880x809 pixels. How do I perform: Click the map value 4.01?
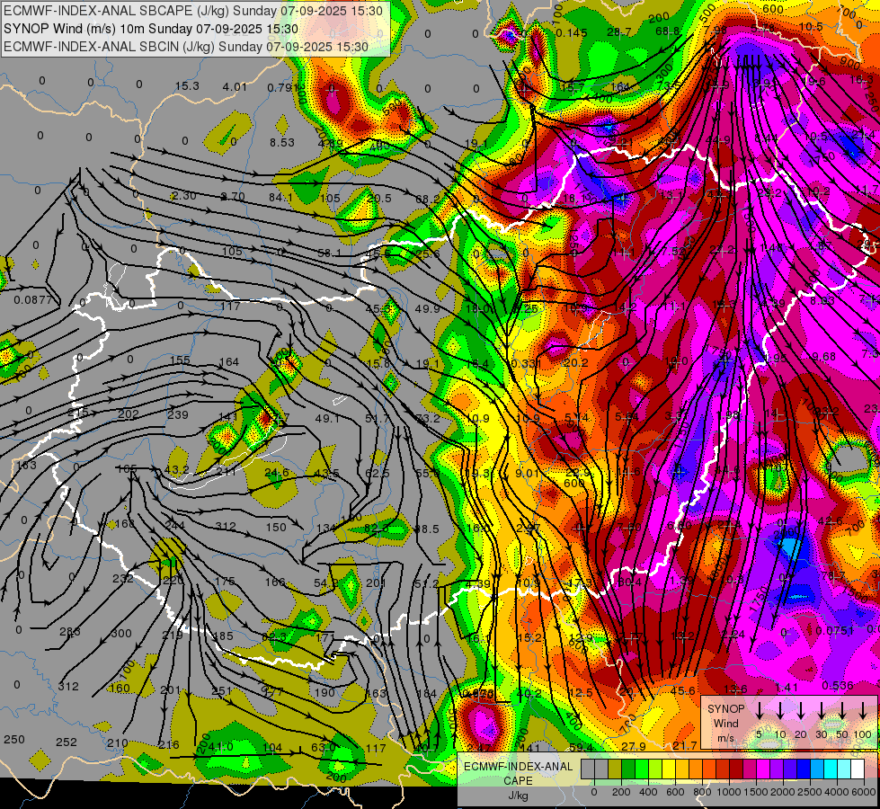[x=235, y=86]
